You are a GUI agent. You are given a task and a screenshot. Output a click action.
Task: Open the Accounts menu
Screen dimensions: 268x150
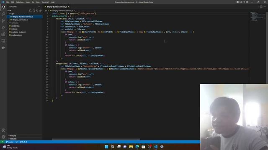3,130
